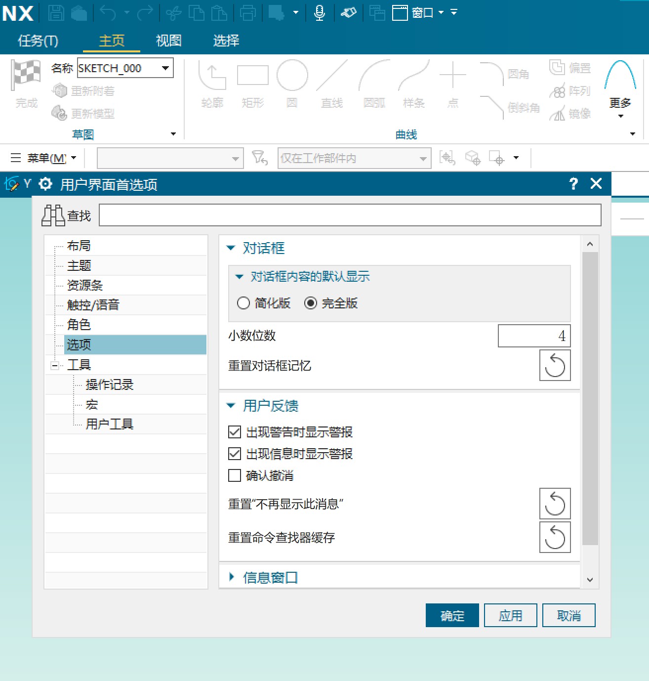
Task: Collapse the 用户反馈 section
Action: coord(231,406)
